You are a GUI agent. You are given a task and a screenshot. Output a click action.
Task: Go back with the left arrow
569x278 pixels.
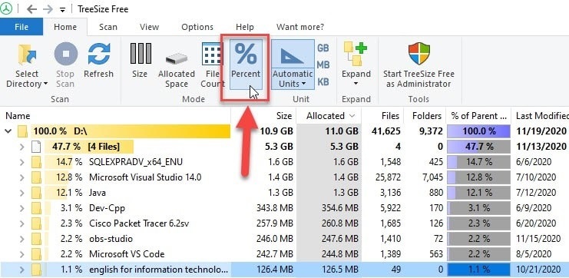(x=32, y=9)
